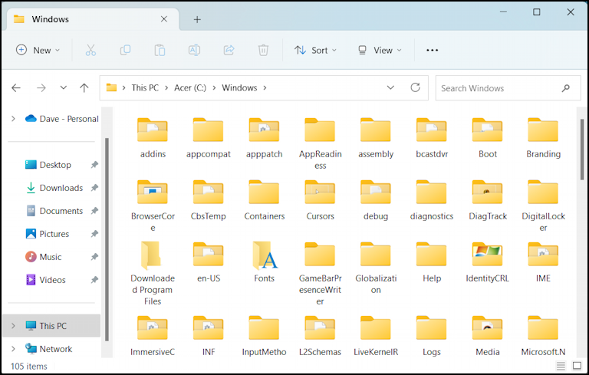Select the BrowserCore folder
Viewport: 589px width, 375px height.
[x=153, y=206]
